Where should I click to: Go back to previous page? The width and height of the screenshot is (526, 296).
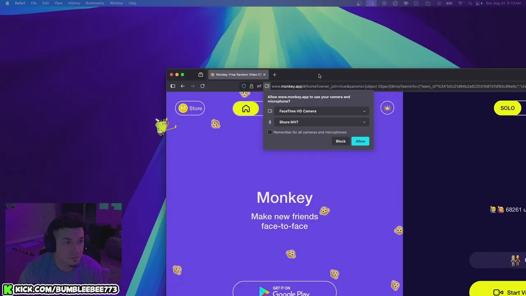(x=182, y=86)
